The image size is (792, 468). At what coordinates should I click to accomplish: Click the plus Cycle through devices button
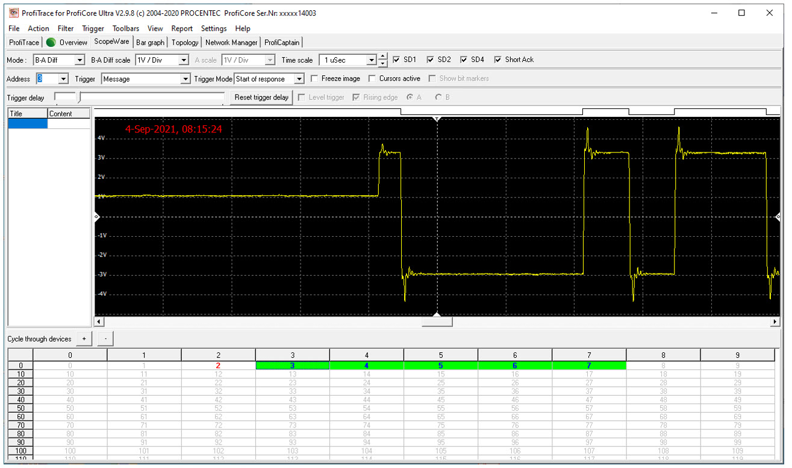(84, 339)
